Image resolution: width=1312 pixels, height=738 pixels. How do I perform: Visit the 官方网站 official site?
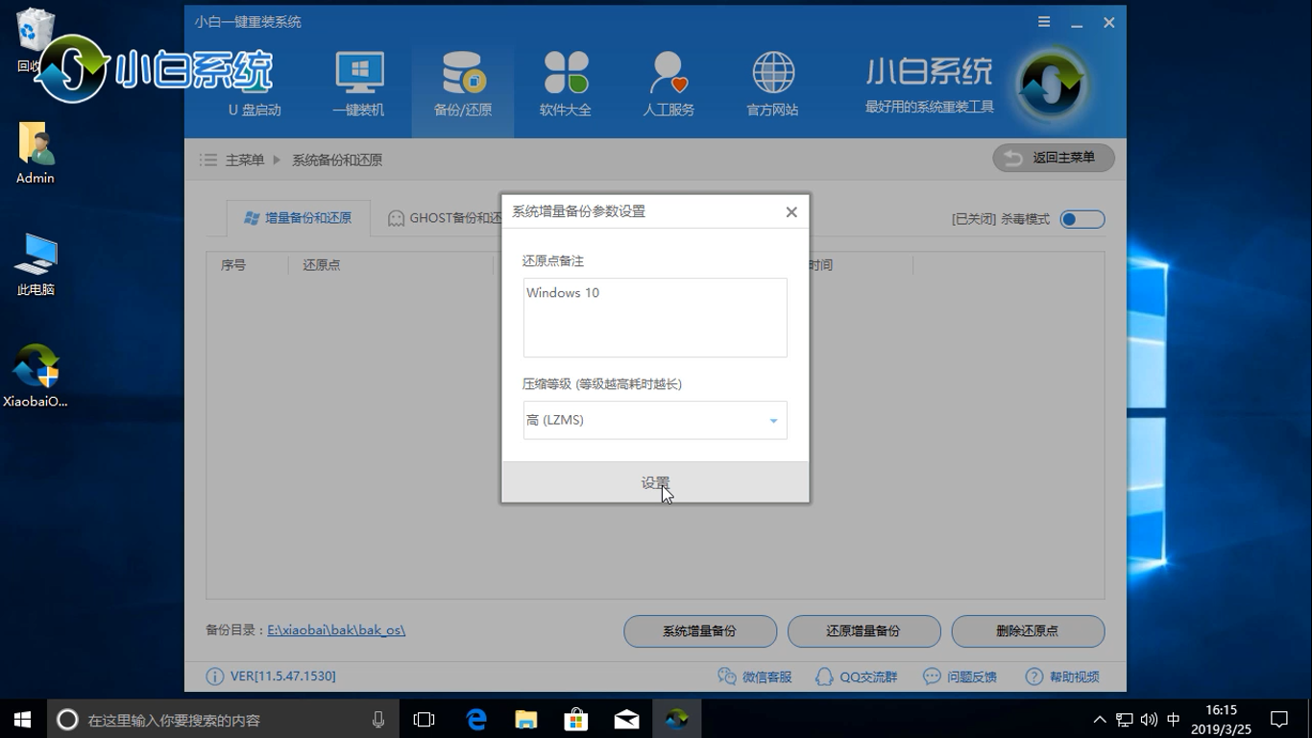[771, 84]
